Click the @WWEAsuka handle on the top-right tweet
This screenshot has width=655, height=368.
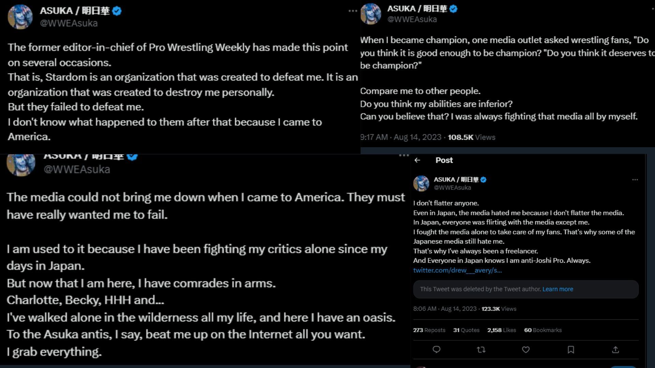click(x=412, y=19)
